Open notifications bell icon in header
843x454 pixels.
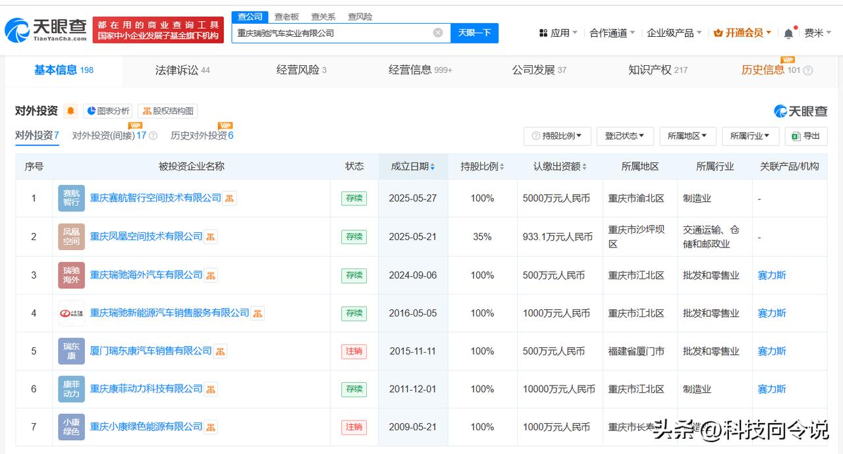click(x=788, y=33)
